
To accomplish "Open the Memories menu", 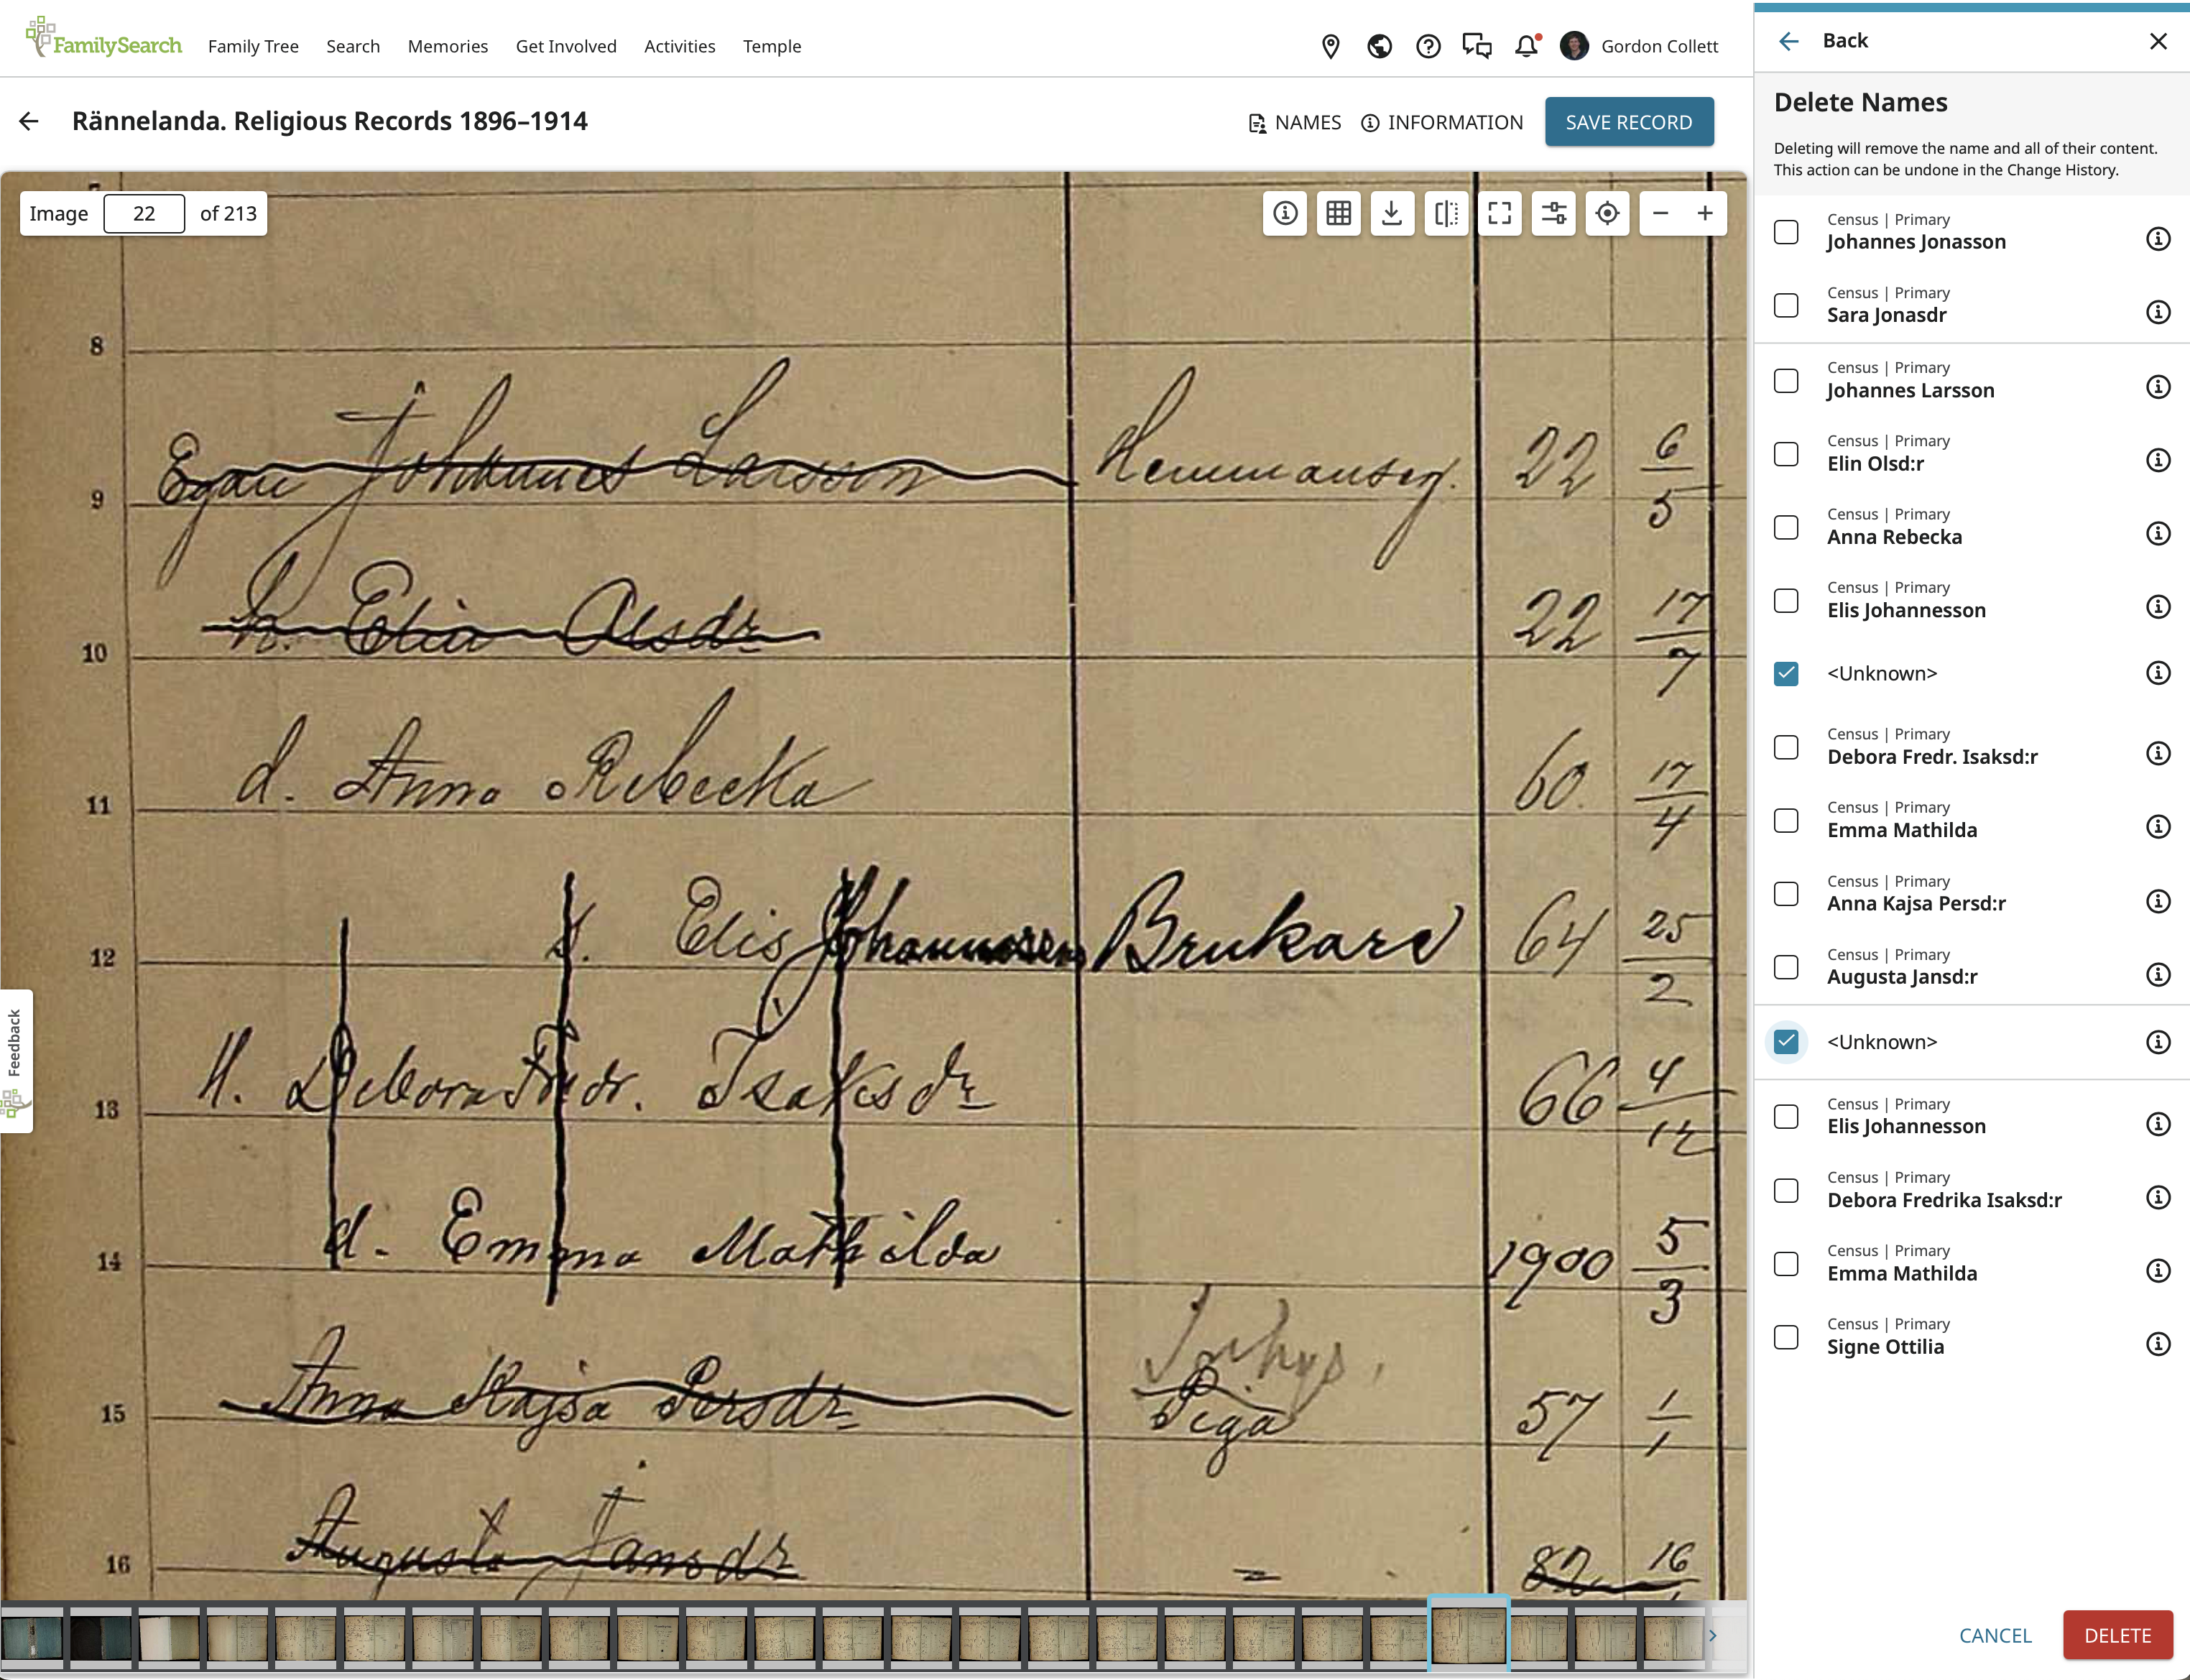I will 447,46.
